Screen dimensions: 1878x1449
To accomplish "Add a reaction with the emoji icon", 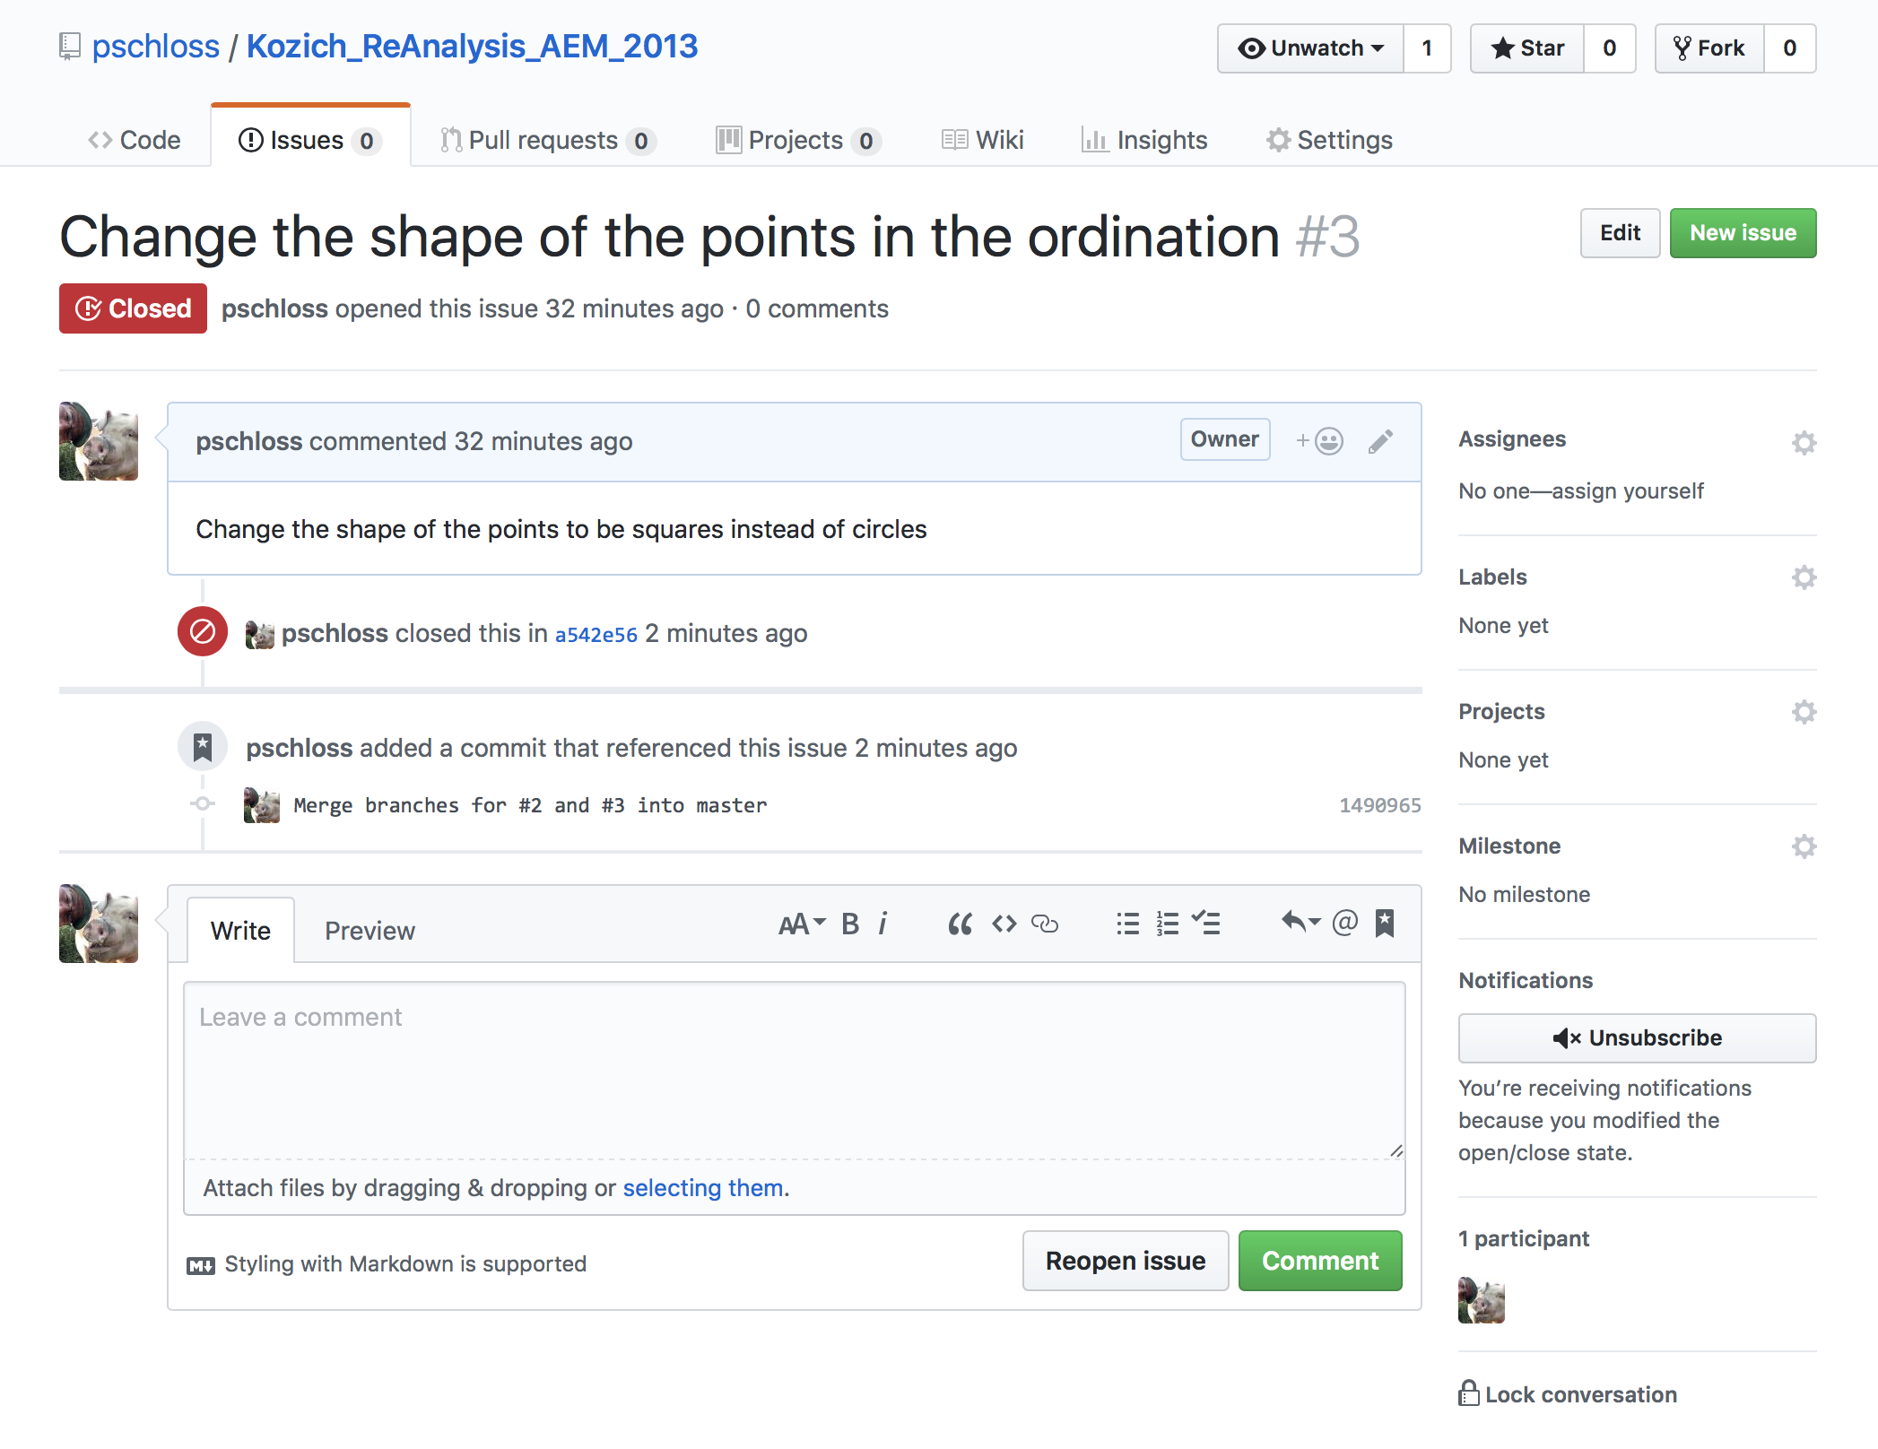I will coord(1319,441).
